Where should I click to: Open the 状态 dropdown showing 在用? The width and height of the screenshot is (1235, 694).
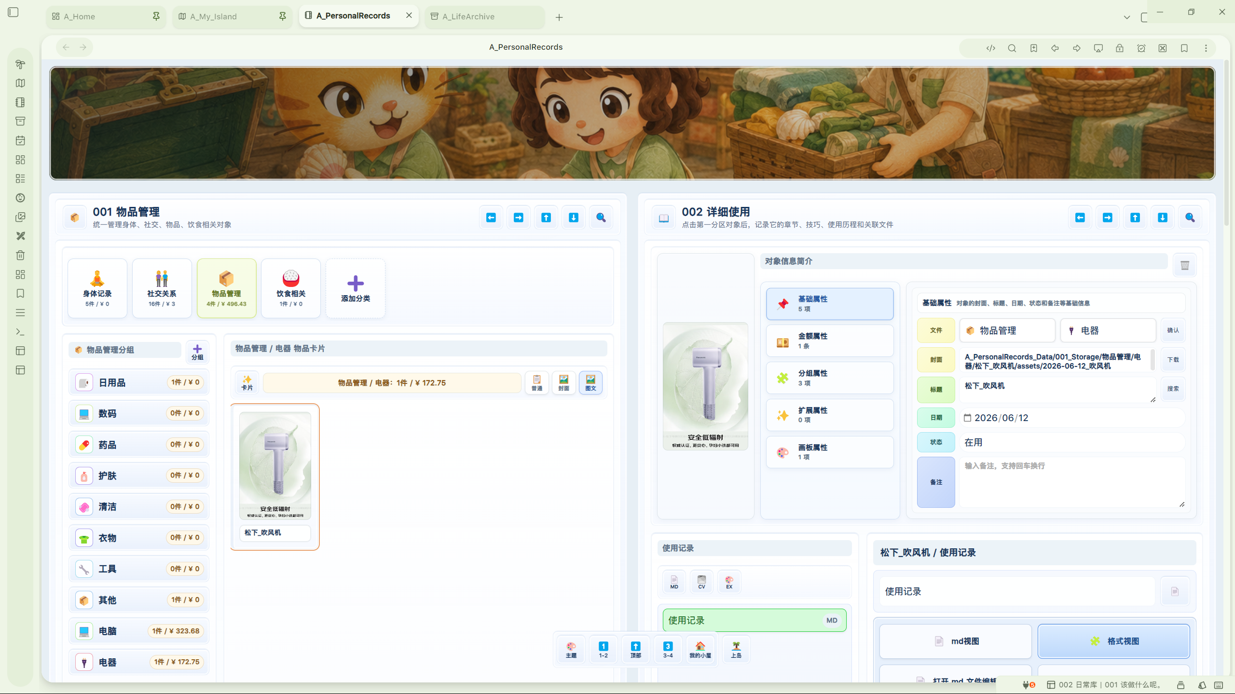point(1072,442)
